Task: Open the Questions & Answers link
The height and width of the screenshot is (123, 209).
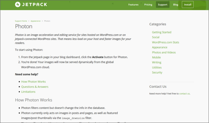Action: pos(35,87)
